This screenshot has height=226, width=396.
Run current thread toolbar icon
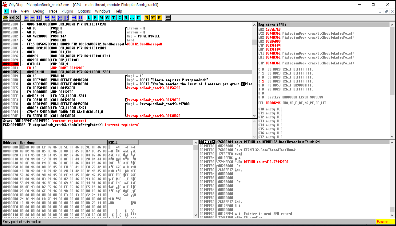pos(33,18)
